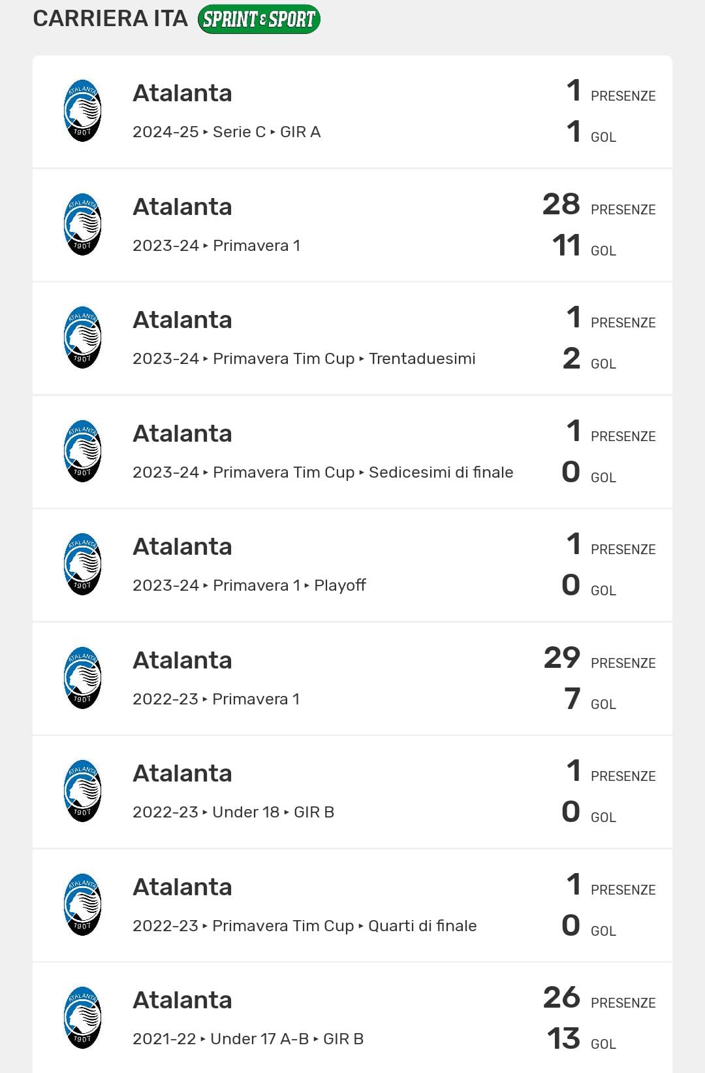The image size is (705, 1073).
Task: Click Atalanta crest in Quarti di finale row
Action: [82, 905]
